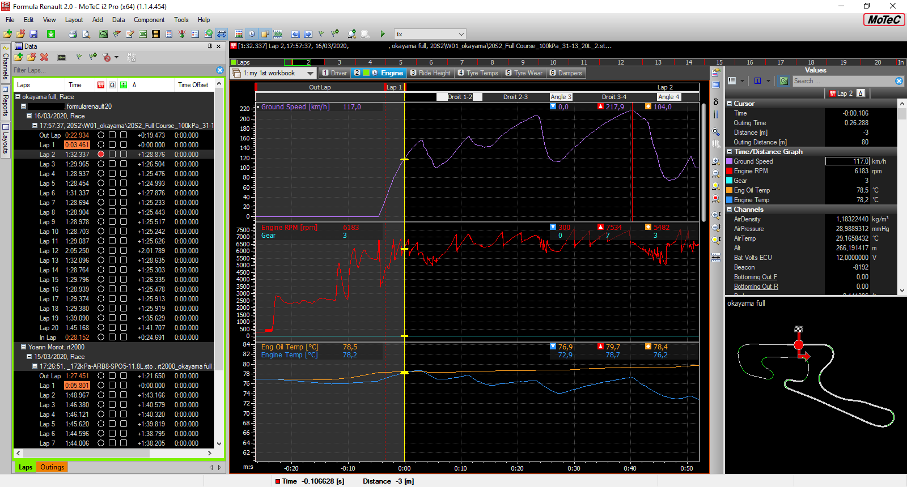Switch to the Tyre Temps worksheet tab

[x=478, y=73]
